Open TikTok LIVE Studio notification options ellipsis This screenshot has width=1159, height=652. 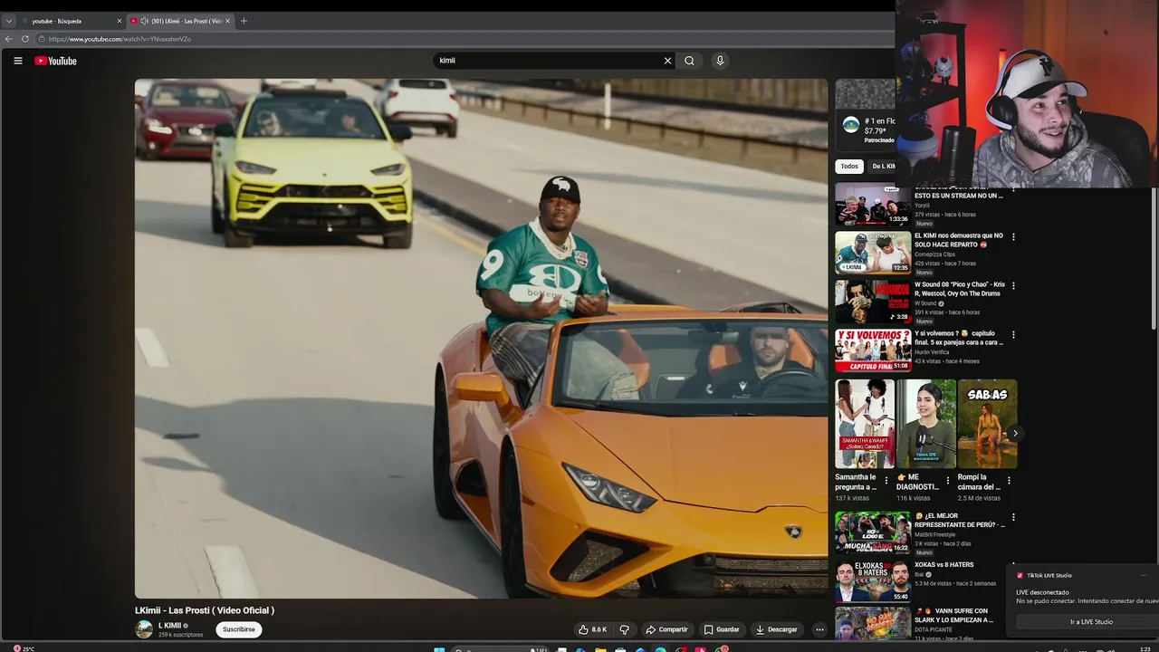[x=1143, y=575]
